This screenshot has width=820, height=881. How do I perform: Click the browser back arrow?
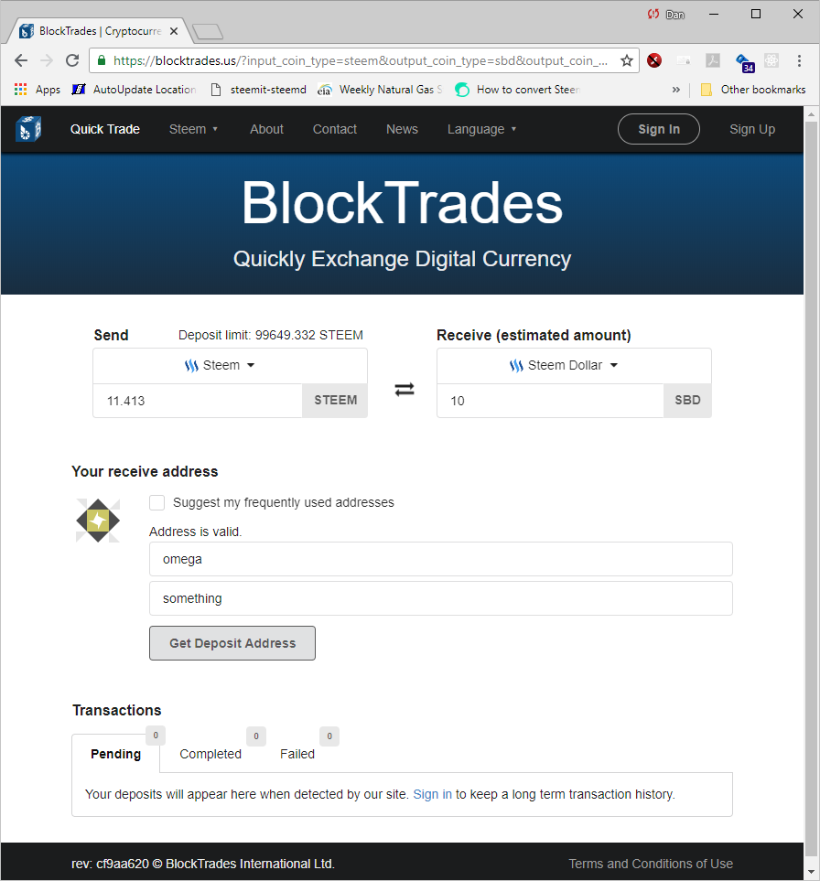[x=21, y=60]
